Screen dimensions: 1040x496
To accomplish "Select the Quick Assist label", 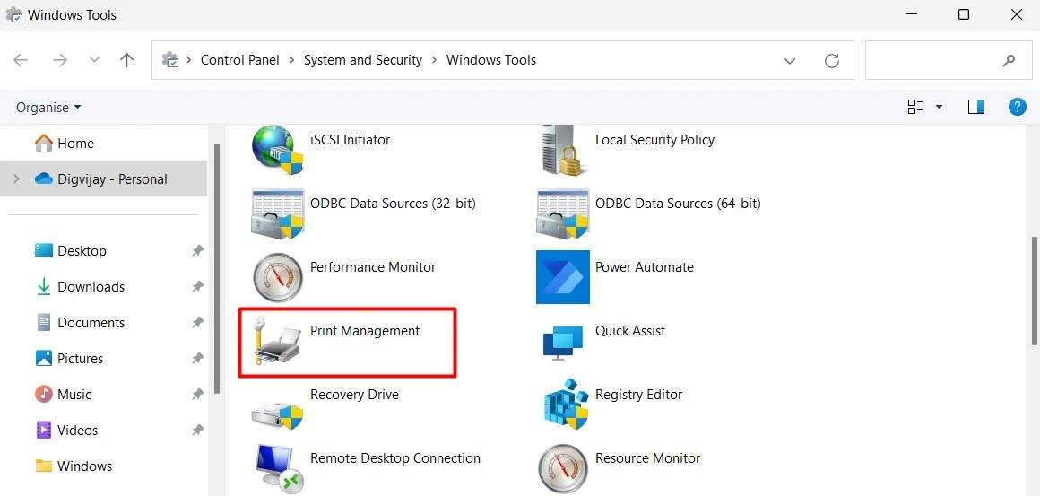I will pos(630,330).
